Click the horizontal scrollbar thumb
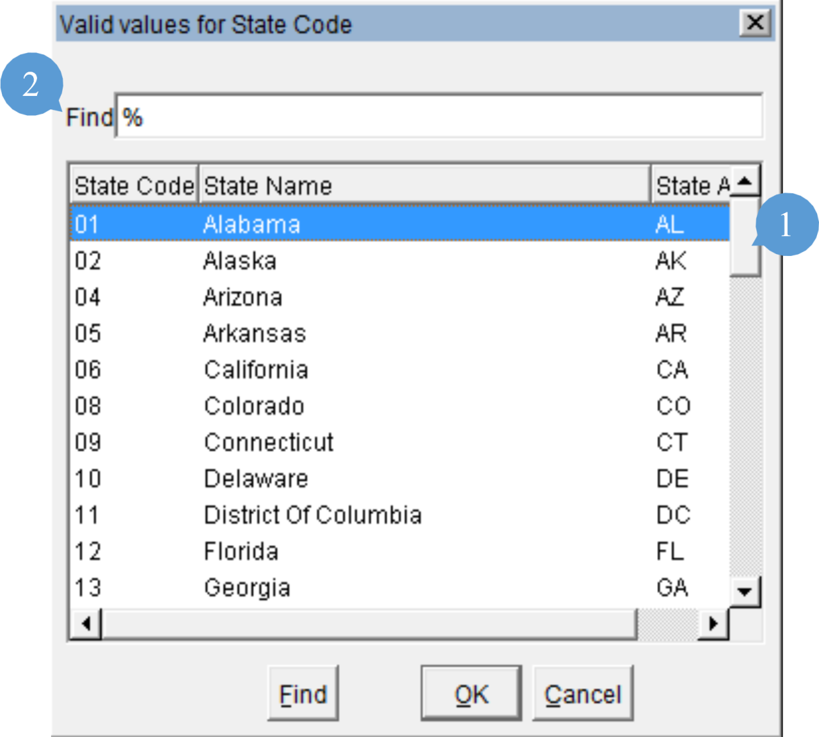This screenshot has width=819, height=737. coord(369,623)
